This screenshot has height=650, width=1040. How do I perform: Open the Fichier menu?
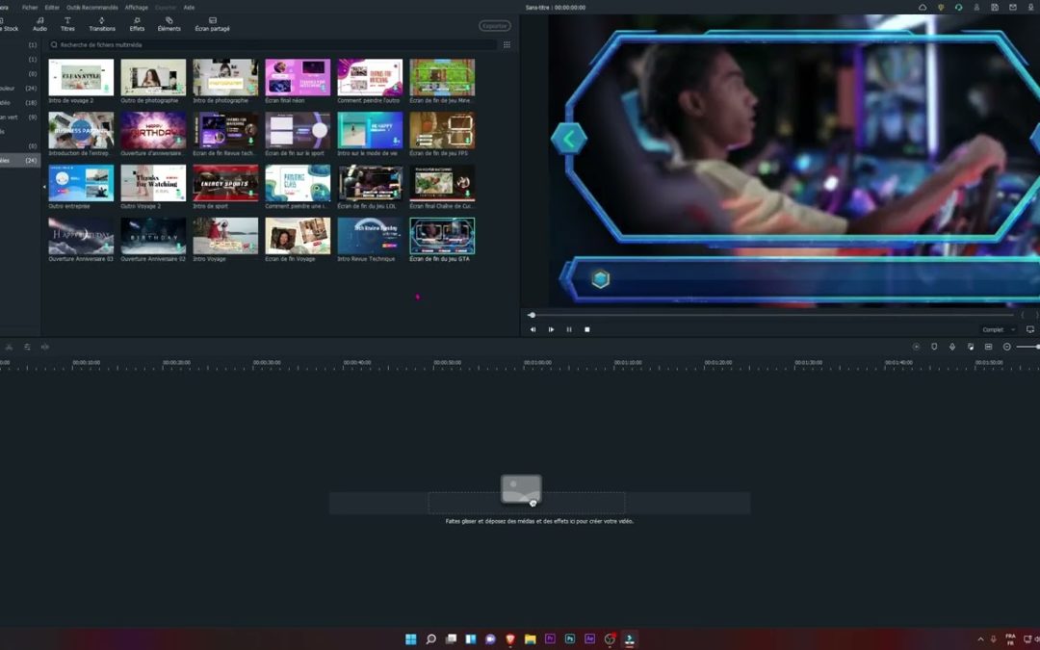30,8
